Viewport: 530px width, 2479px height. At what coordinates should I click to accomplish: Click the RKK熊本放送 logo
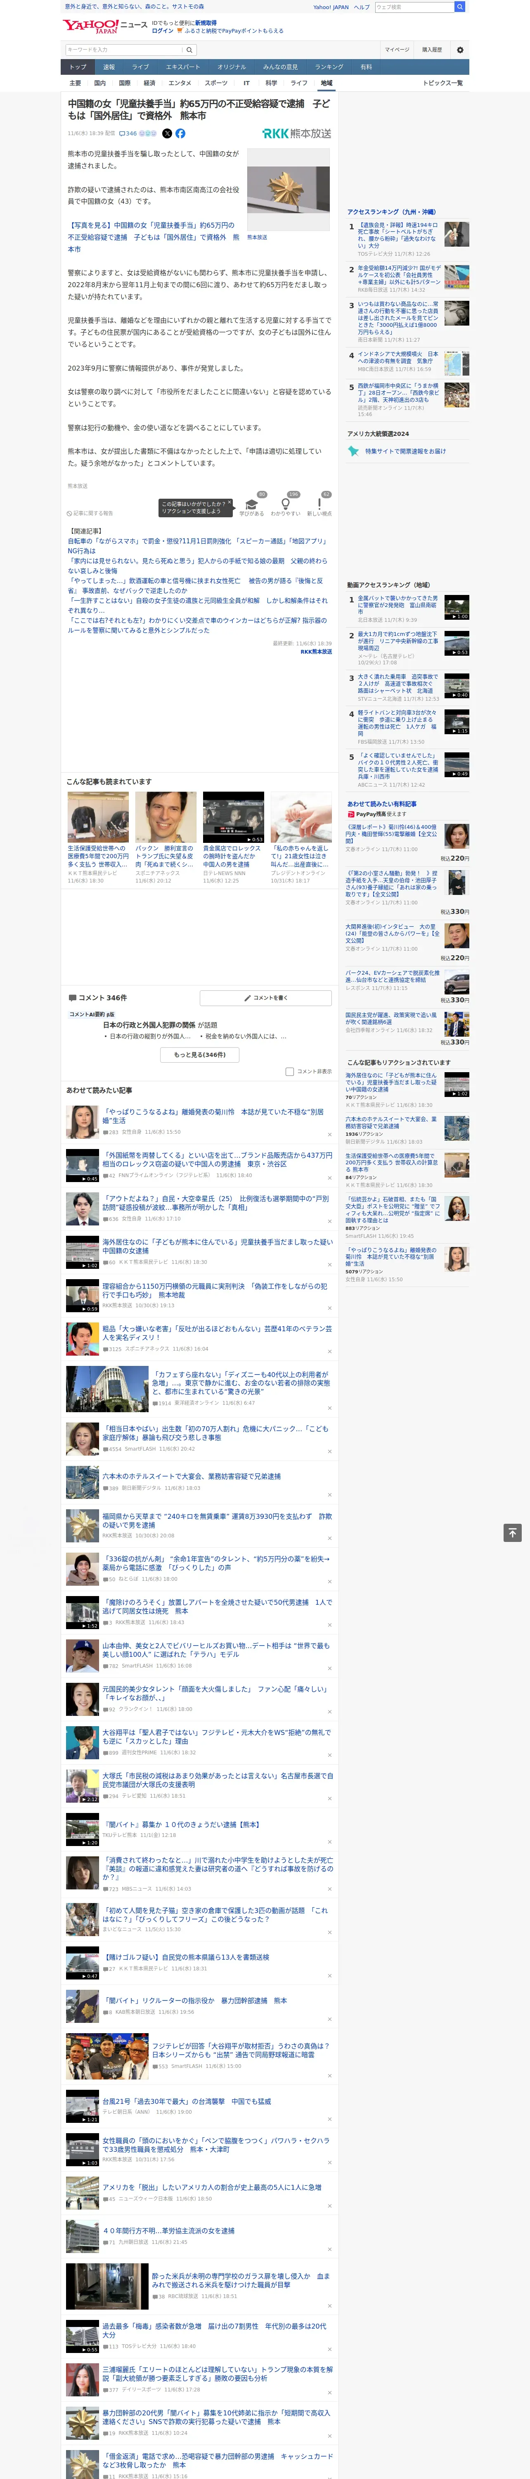click(296, 134)
